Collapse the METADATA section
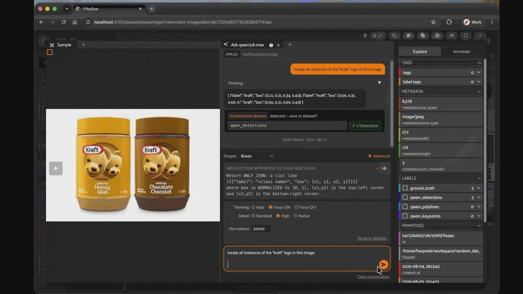 point(479,91)
